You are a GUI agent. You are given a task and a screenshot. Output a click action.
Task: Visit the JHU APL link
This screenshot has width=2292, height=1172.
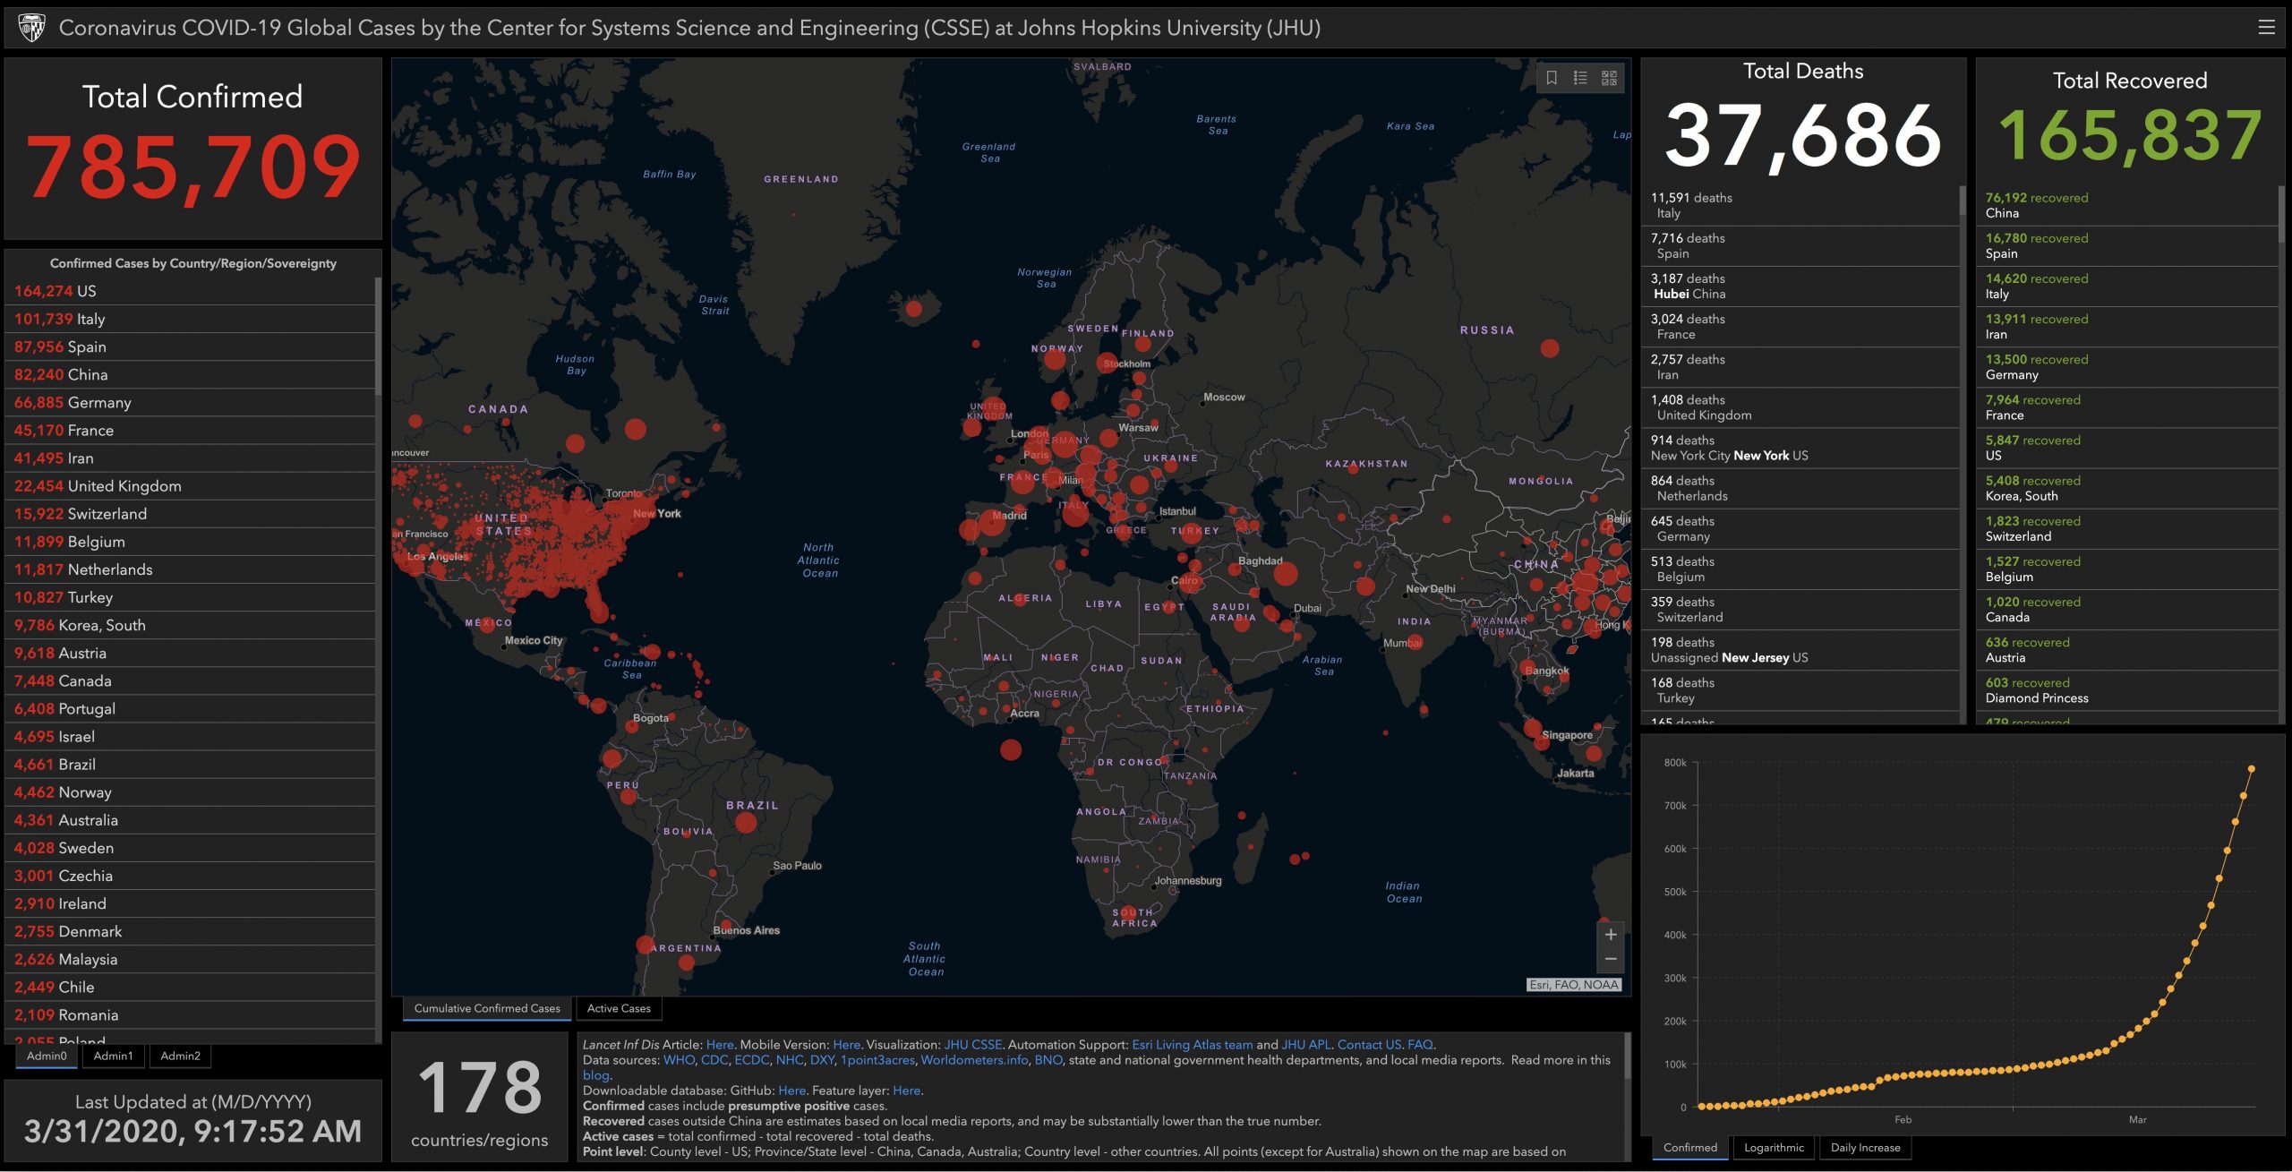click(1306, 1045)
